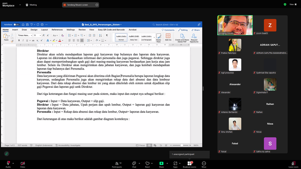
Task: Open the Zoom Chat panel
Action: pyautogui.click(x=134, y=164)
